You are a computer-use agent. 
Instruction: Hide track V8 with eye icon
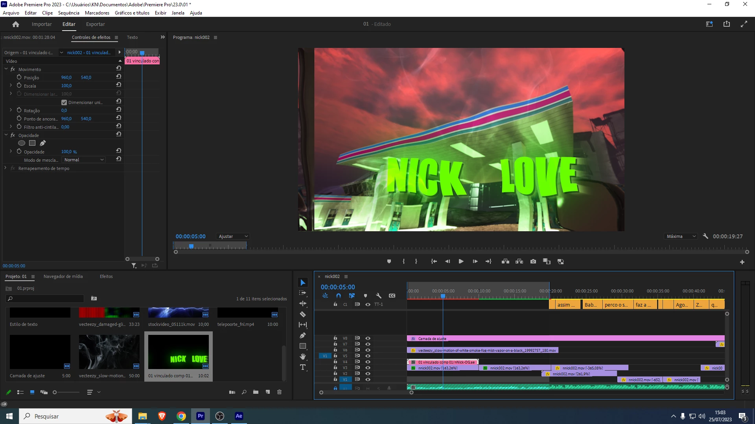[368, 338]
